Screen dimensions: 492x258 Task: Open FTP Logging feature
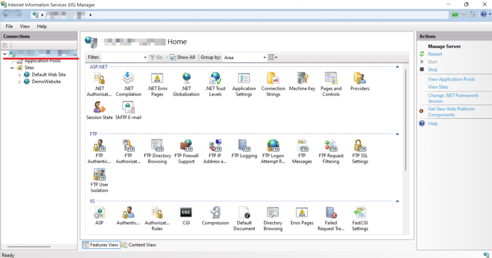pos(244,149)
